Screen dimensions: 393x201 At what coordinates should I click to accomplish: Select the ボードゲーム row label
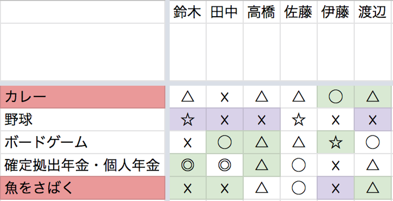click(82, 142)
